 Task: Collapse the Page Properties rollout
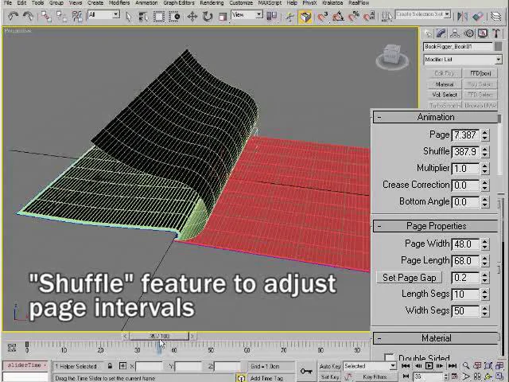click(x=435, y=226)
